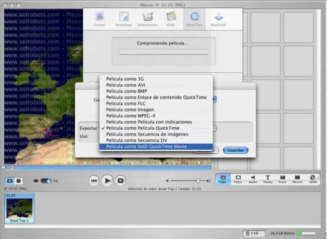Screen dimensions: 327x239
Task: Choose Película como BMP
Action: pos(156,91)
